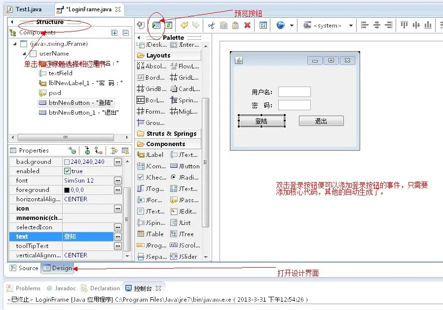Click the Test/Preview GUI toolbar icon

156,26
